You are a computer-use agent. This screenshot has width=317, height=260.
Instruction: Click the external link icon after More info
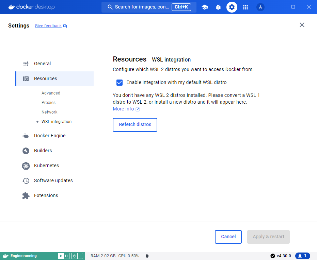pos(138,109)
